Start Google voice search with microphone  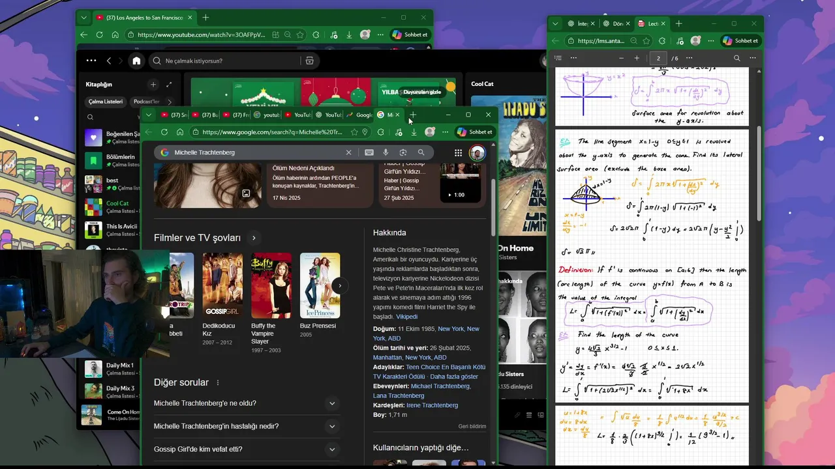pos(386,152)
